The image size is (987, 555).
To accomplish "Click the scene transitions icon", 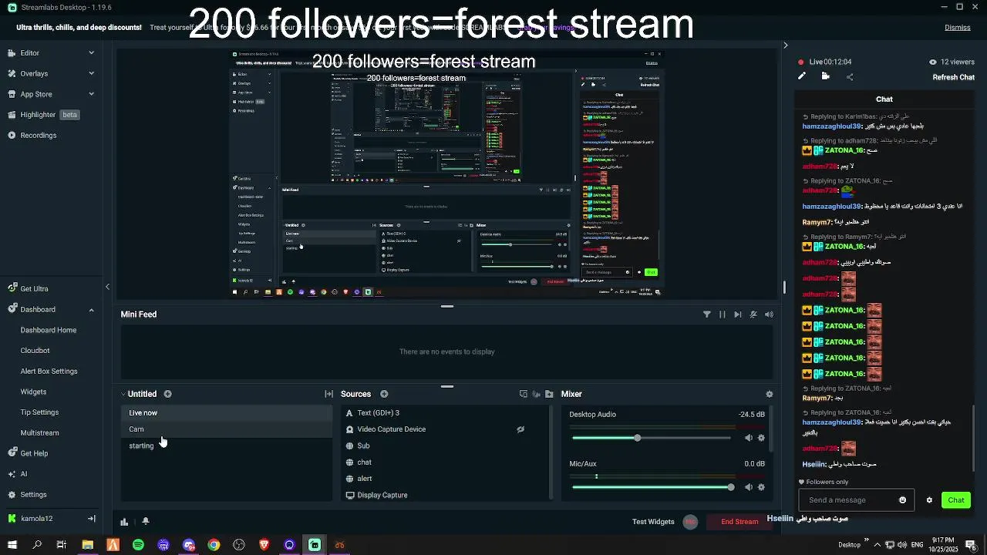I will 328,394.
